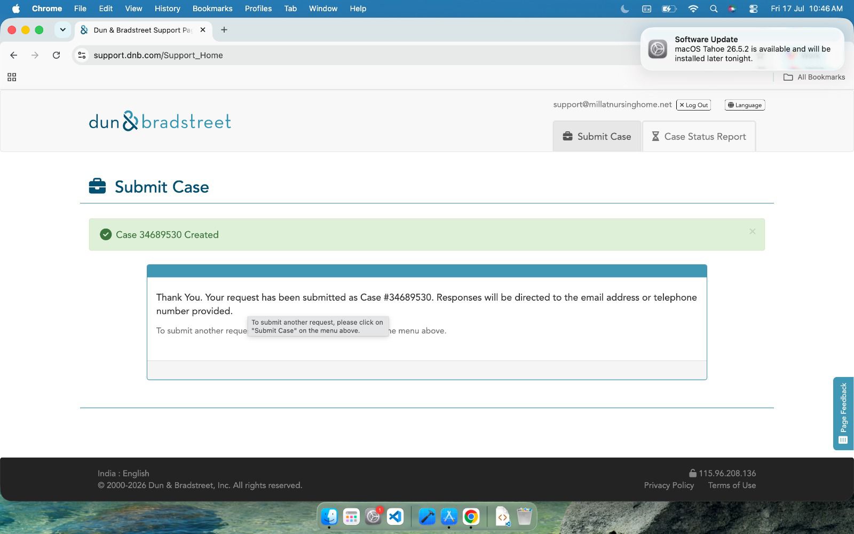Dismiss the Case 34689530 Created alert
This screenshot has height=534, width=854.
click(x=752, y=231)
